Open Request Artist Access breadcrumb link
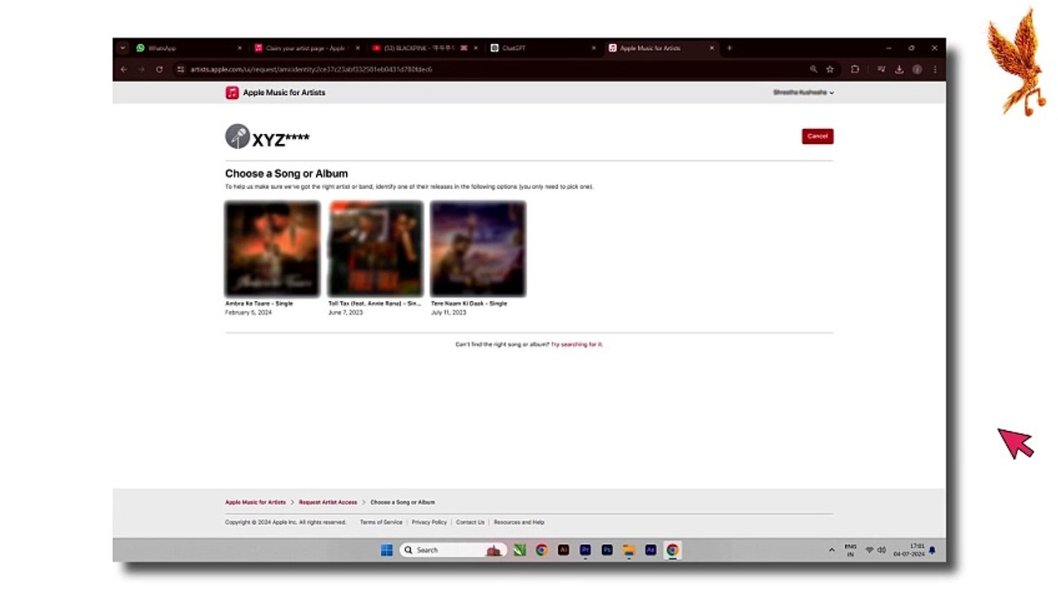Screen dimensions: 1058x599 click(328, 502)
